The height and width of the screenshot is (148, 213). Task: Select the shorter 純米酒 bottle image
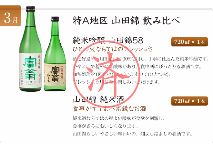[55, 54]
